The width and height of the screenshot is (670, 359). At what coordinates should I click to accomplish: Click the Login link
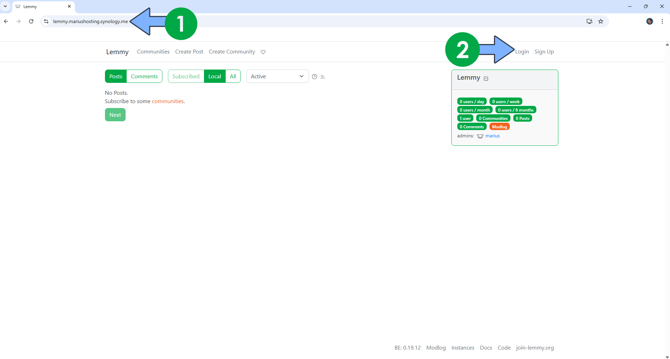(522, 52)
